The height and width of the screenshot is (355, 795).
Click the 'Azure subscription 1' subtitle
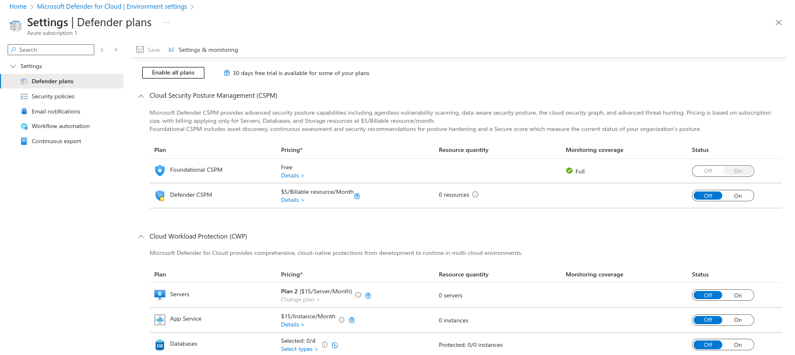tap(52, 33)
